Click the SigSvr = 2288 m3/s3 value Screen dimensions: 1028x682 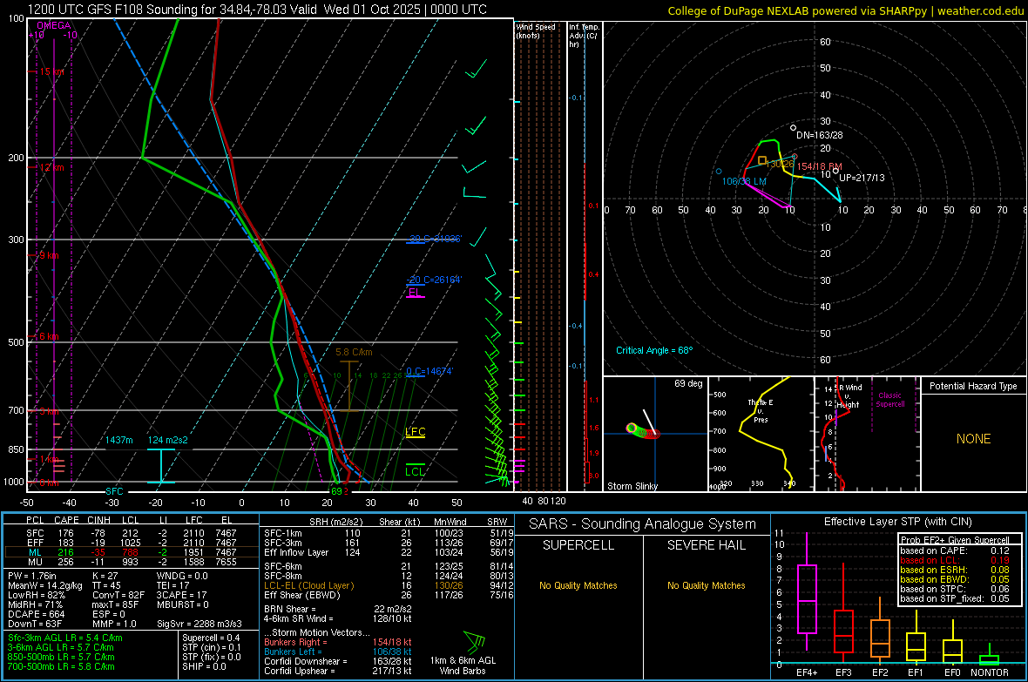pos(200,624)
